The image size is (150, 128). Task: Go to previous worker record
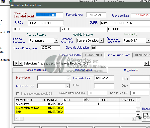tap(21, 63)
